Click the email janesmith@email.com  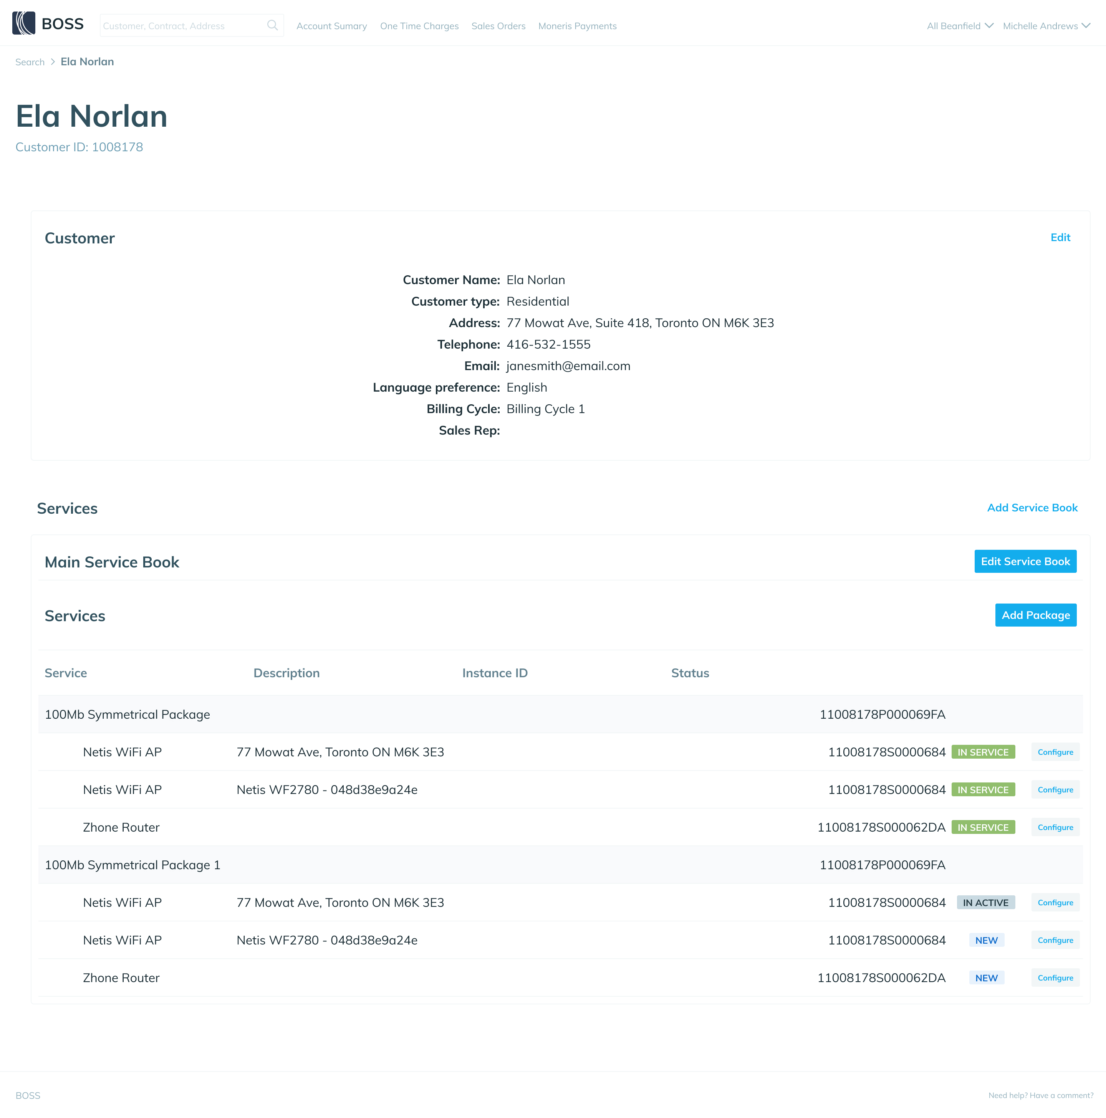568,366
